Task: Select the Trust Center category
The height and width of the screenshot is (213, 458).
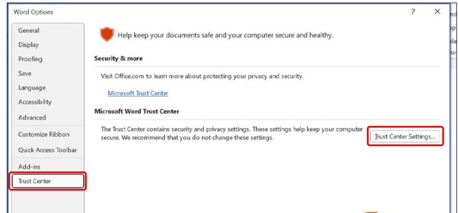Action: [x=48, y=181]
